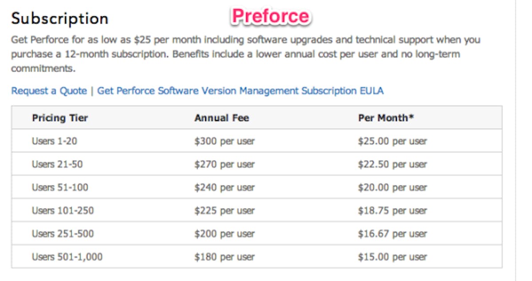Click the pink Preforce annotation label
532x281 pixels.
[270, 16]
